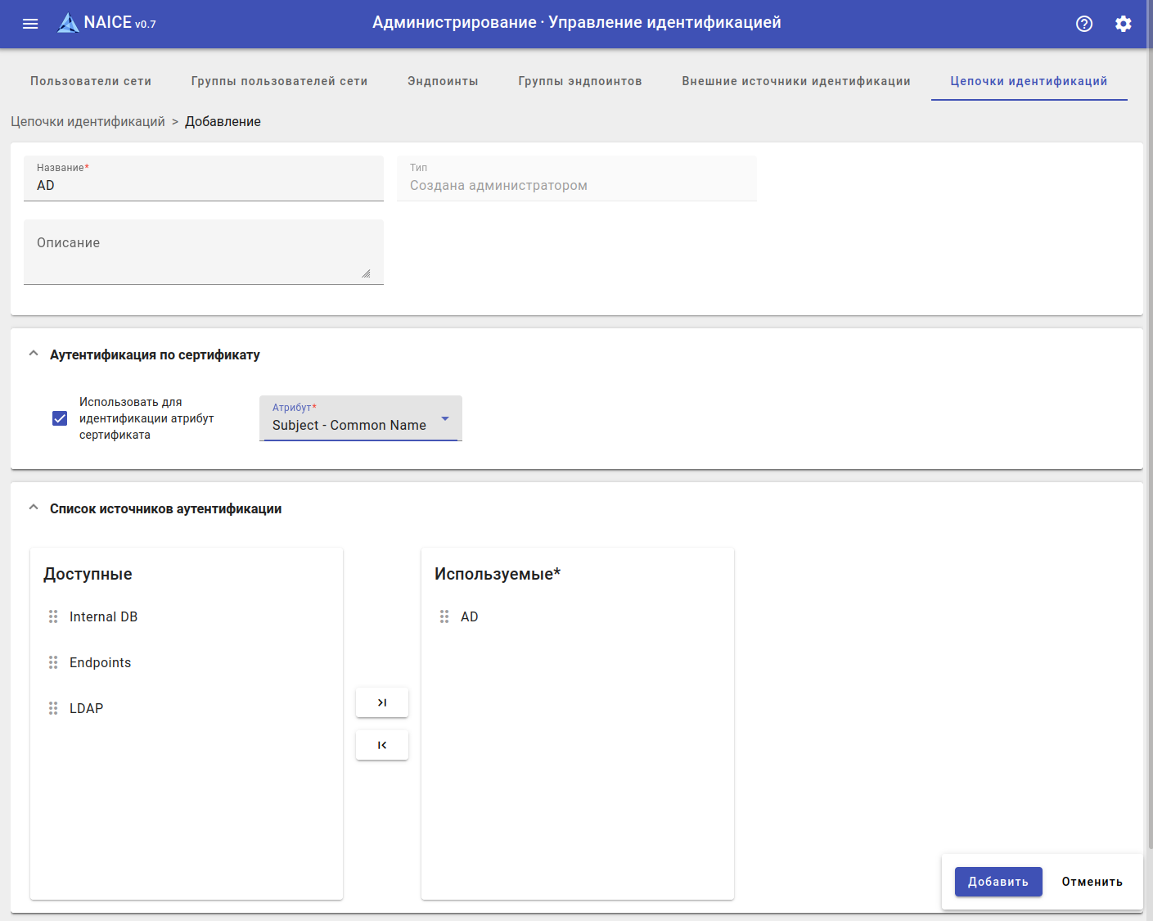Open the help question mark icon
The image size is (1153, 921).
click(1084, 24)
